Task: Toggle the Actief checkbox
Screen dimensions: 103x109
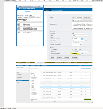Action: point(73,37)
